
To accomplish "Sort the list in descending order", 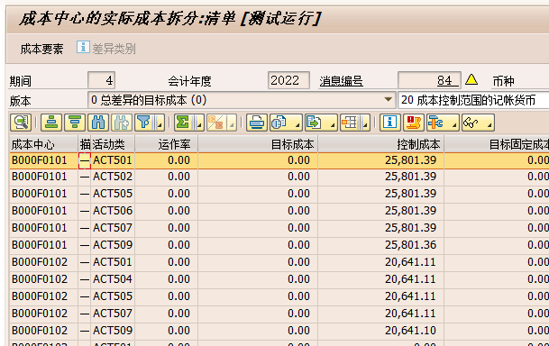I will pyautogui.click(x=75, y=123).
